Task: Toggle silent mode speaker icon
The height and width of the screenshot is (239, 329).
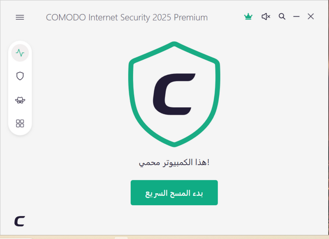Action: [266, 17]
